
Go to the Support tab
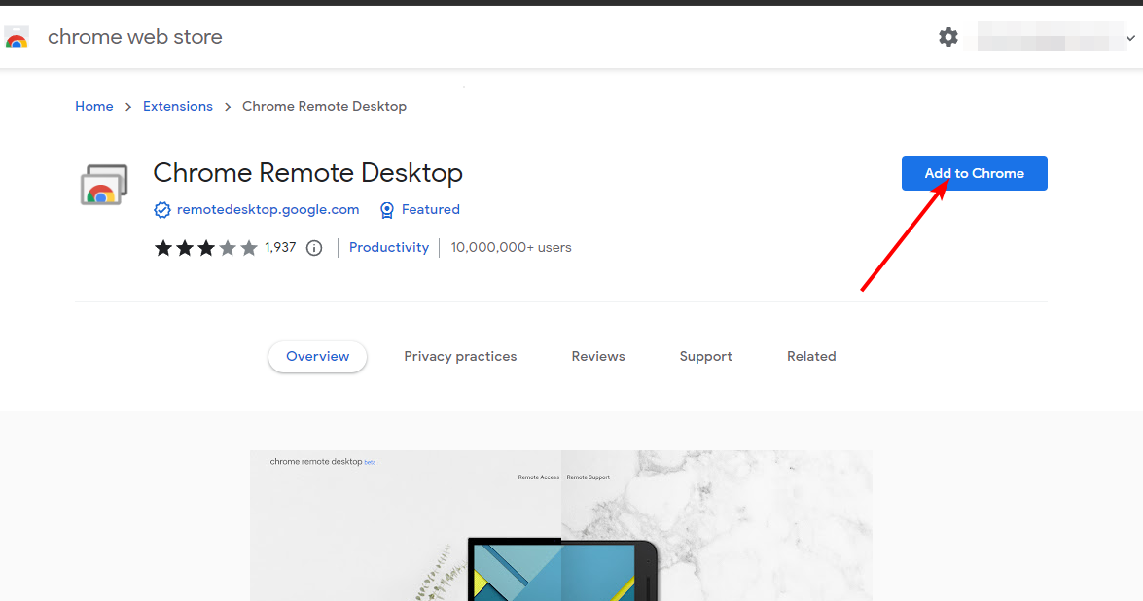click(x=705, y=356)
